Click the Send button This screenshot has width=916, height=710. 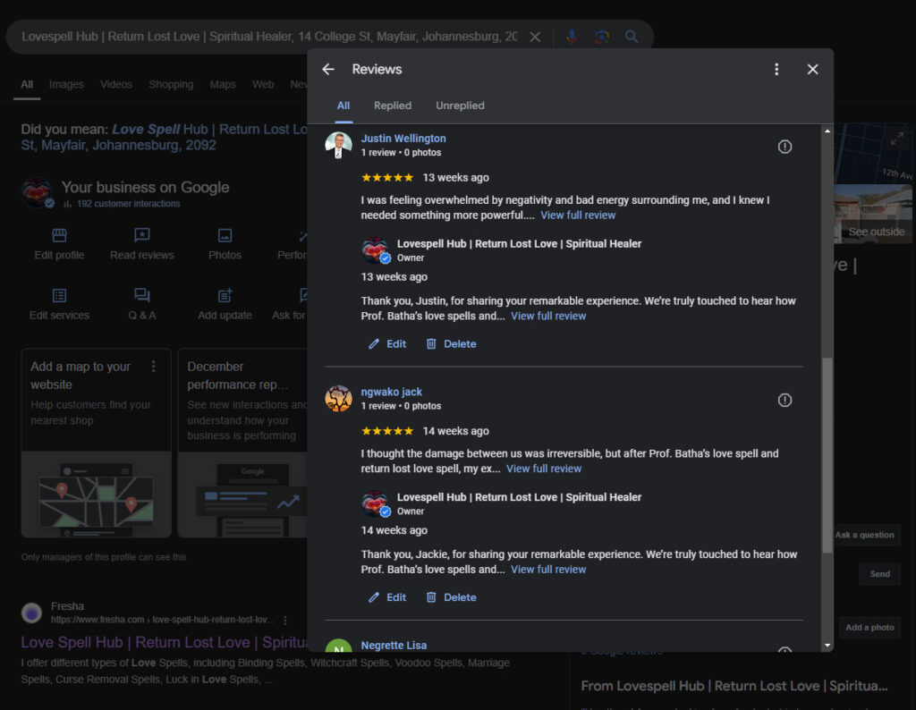(880, 574)
